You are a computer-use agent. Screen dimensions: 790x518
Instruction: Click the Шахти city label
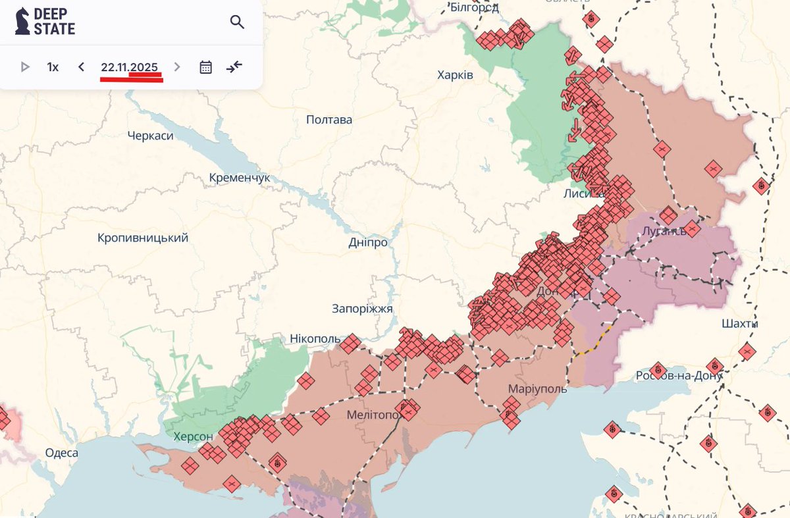click(739, 324)
